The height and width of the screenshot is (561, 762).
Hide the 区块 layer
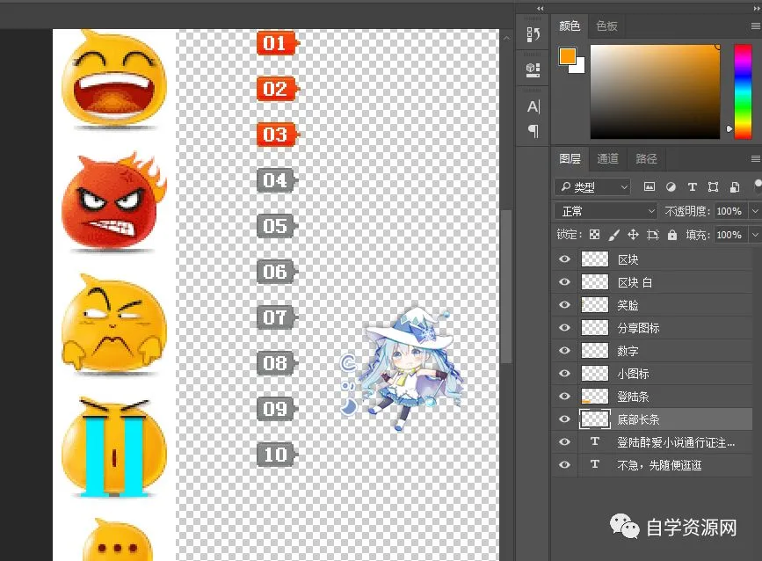click(x=564, y=259)
